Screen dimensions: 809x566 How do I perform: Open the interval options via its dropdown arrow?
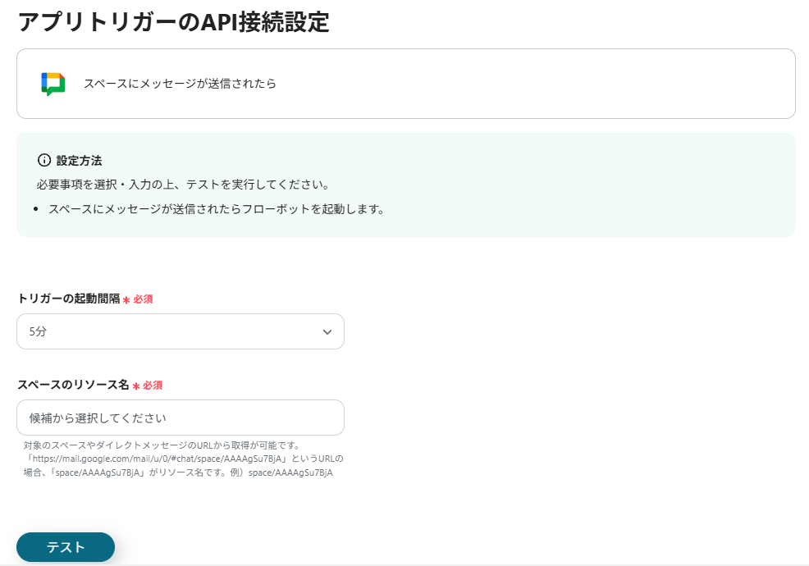pos(327,331)
